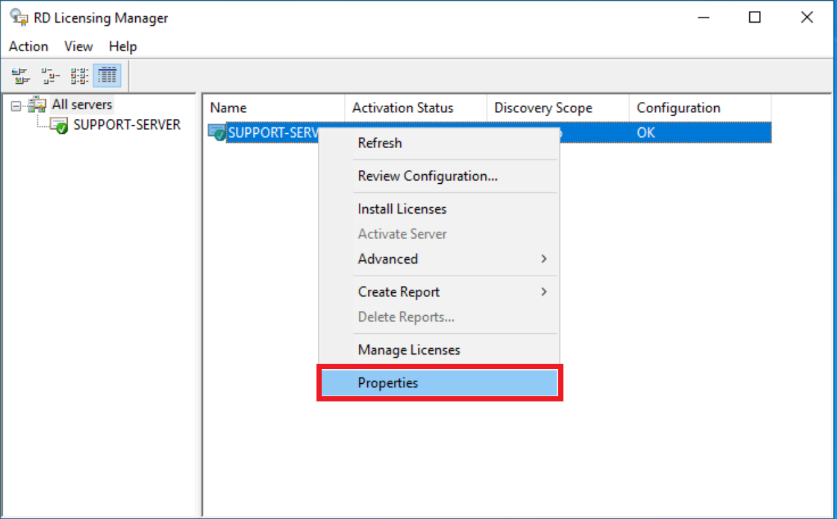Close the RD Licensing Manager window
This screenshot has height=519, width=837.
pos(807,18)
